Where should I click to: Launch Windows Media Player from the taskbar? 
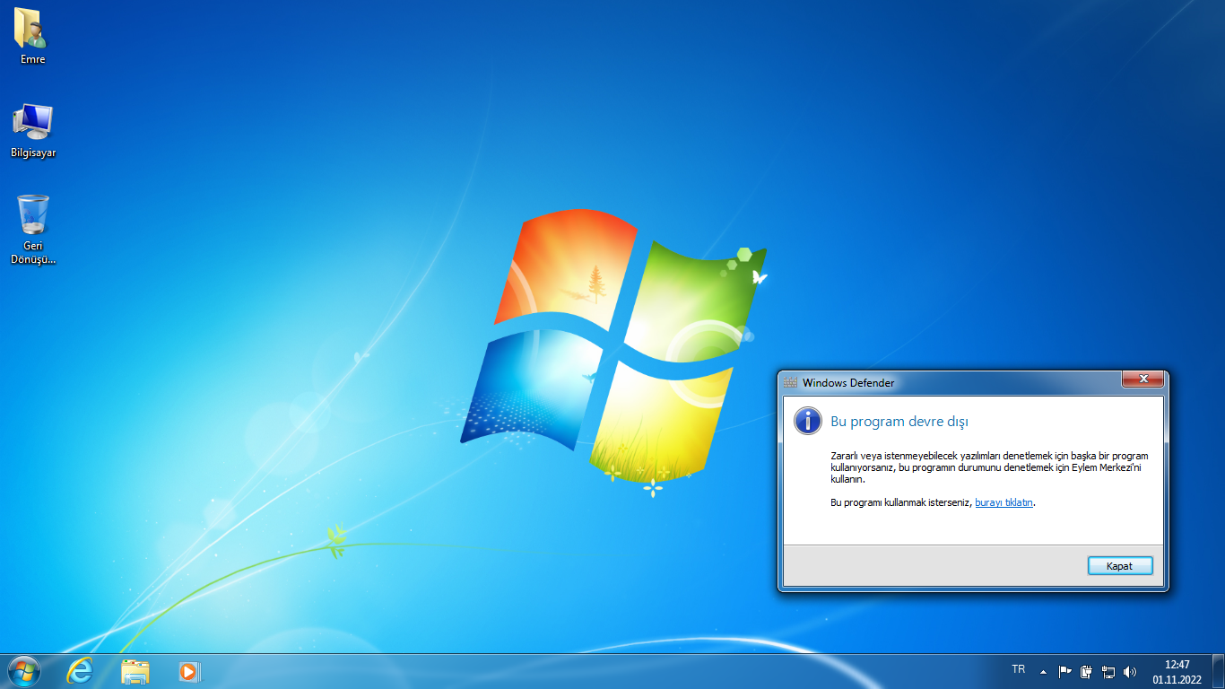pos(189,671)
